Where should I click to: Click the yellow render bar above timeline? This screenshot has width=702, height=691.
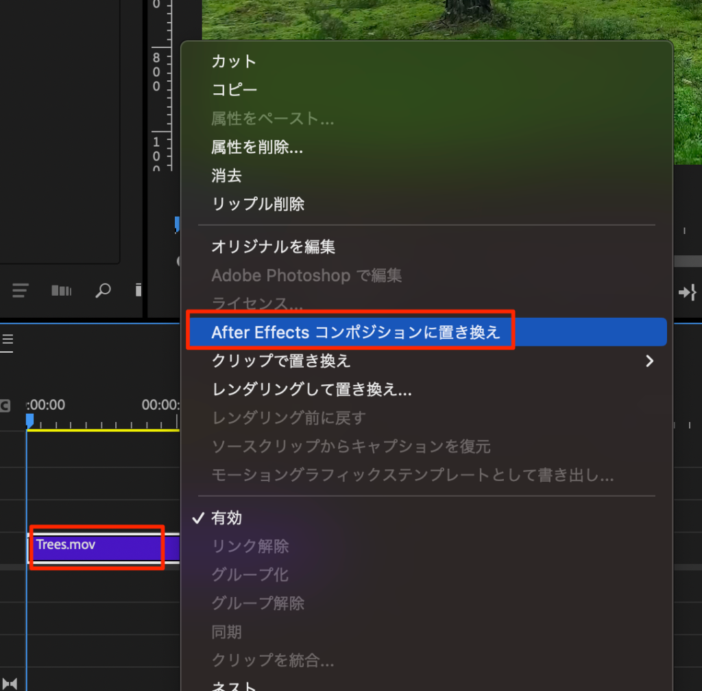click(x=103, y=430)
